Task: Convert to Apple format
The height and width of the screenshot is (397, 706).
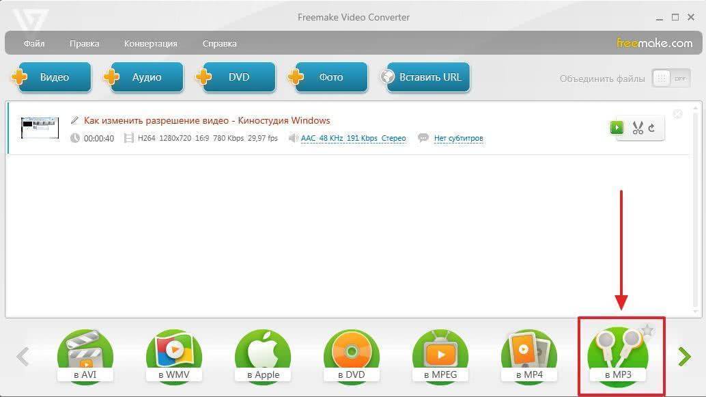Action: (x=263, y=357)
